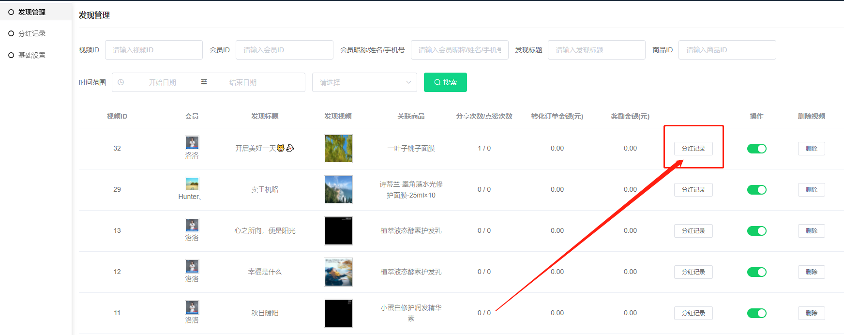Click the 删除视频 column header

pos(812,116)
